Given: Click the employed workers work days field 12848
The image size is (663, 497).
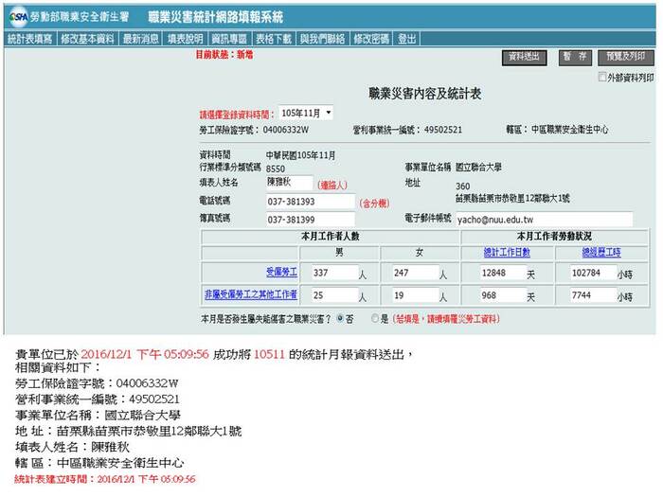Looking at the screenshot, I should tap(503, 273).
